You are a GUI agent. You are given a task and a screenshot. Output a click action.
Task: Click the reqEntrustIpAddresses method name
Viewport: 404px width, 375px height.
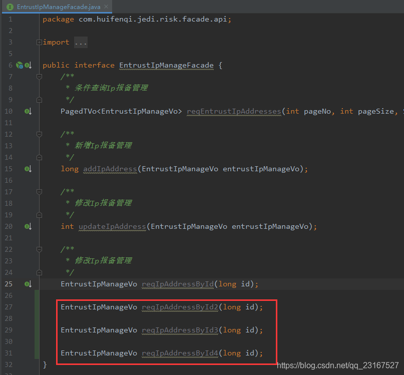point(234,111)
